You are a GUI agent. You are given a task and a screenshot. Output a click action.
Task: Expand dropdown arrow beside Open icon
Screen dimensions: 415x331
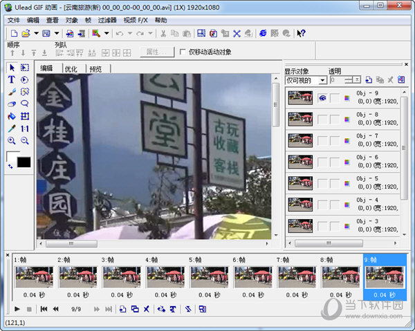36,33
